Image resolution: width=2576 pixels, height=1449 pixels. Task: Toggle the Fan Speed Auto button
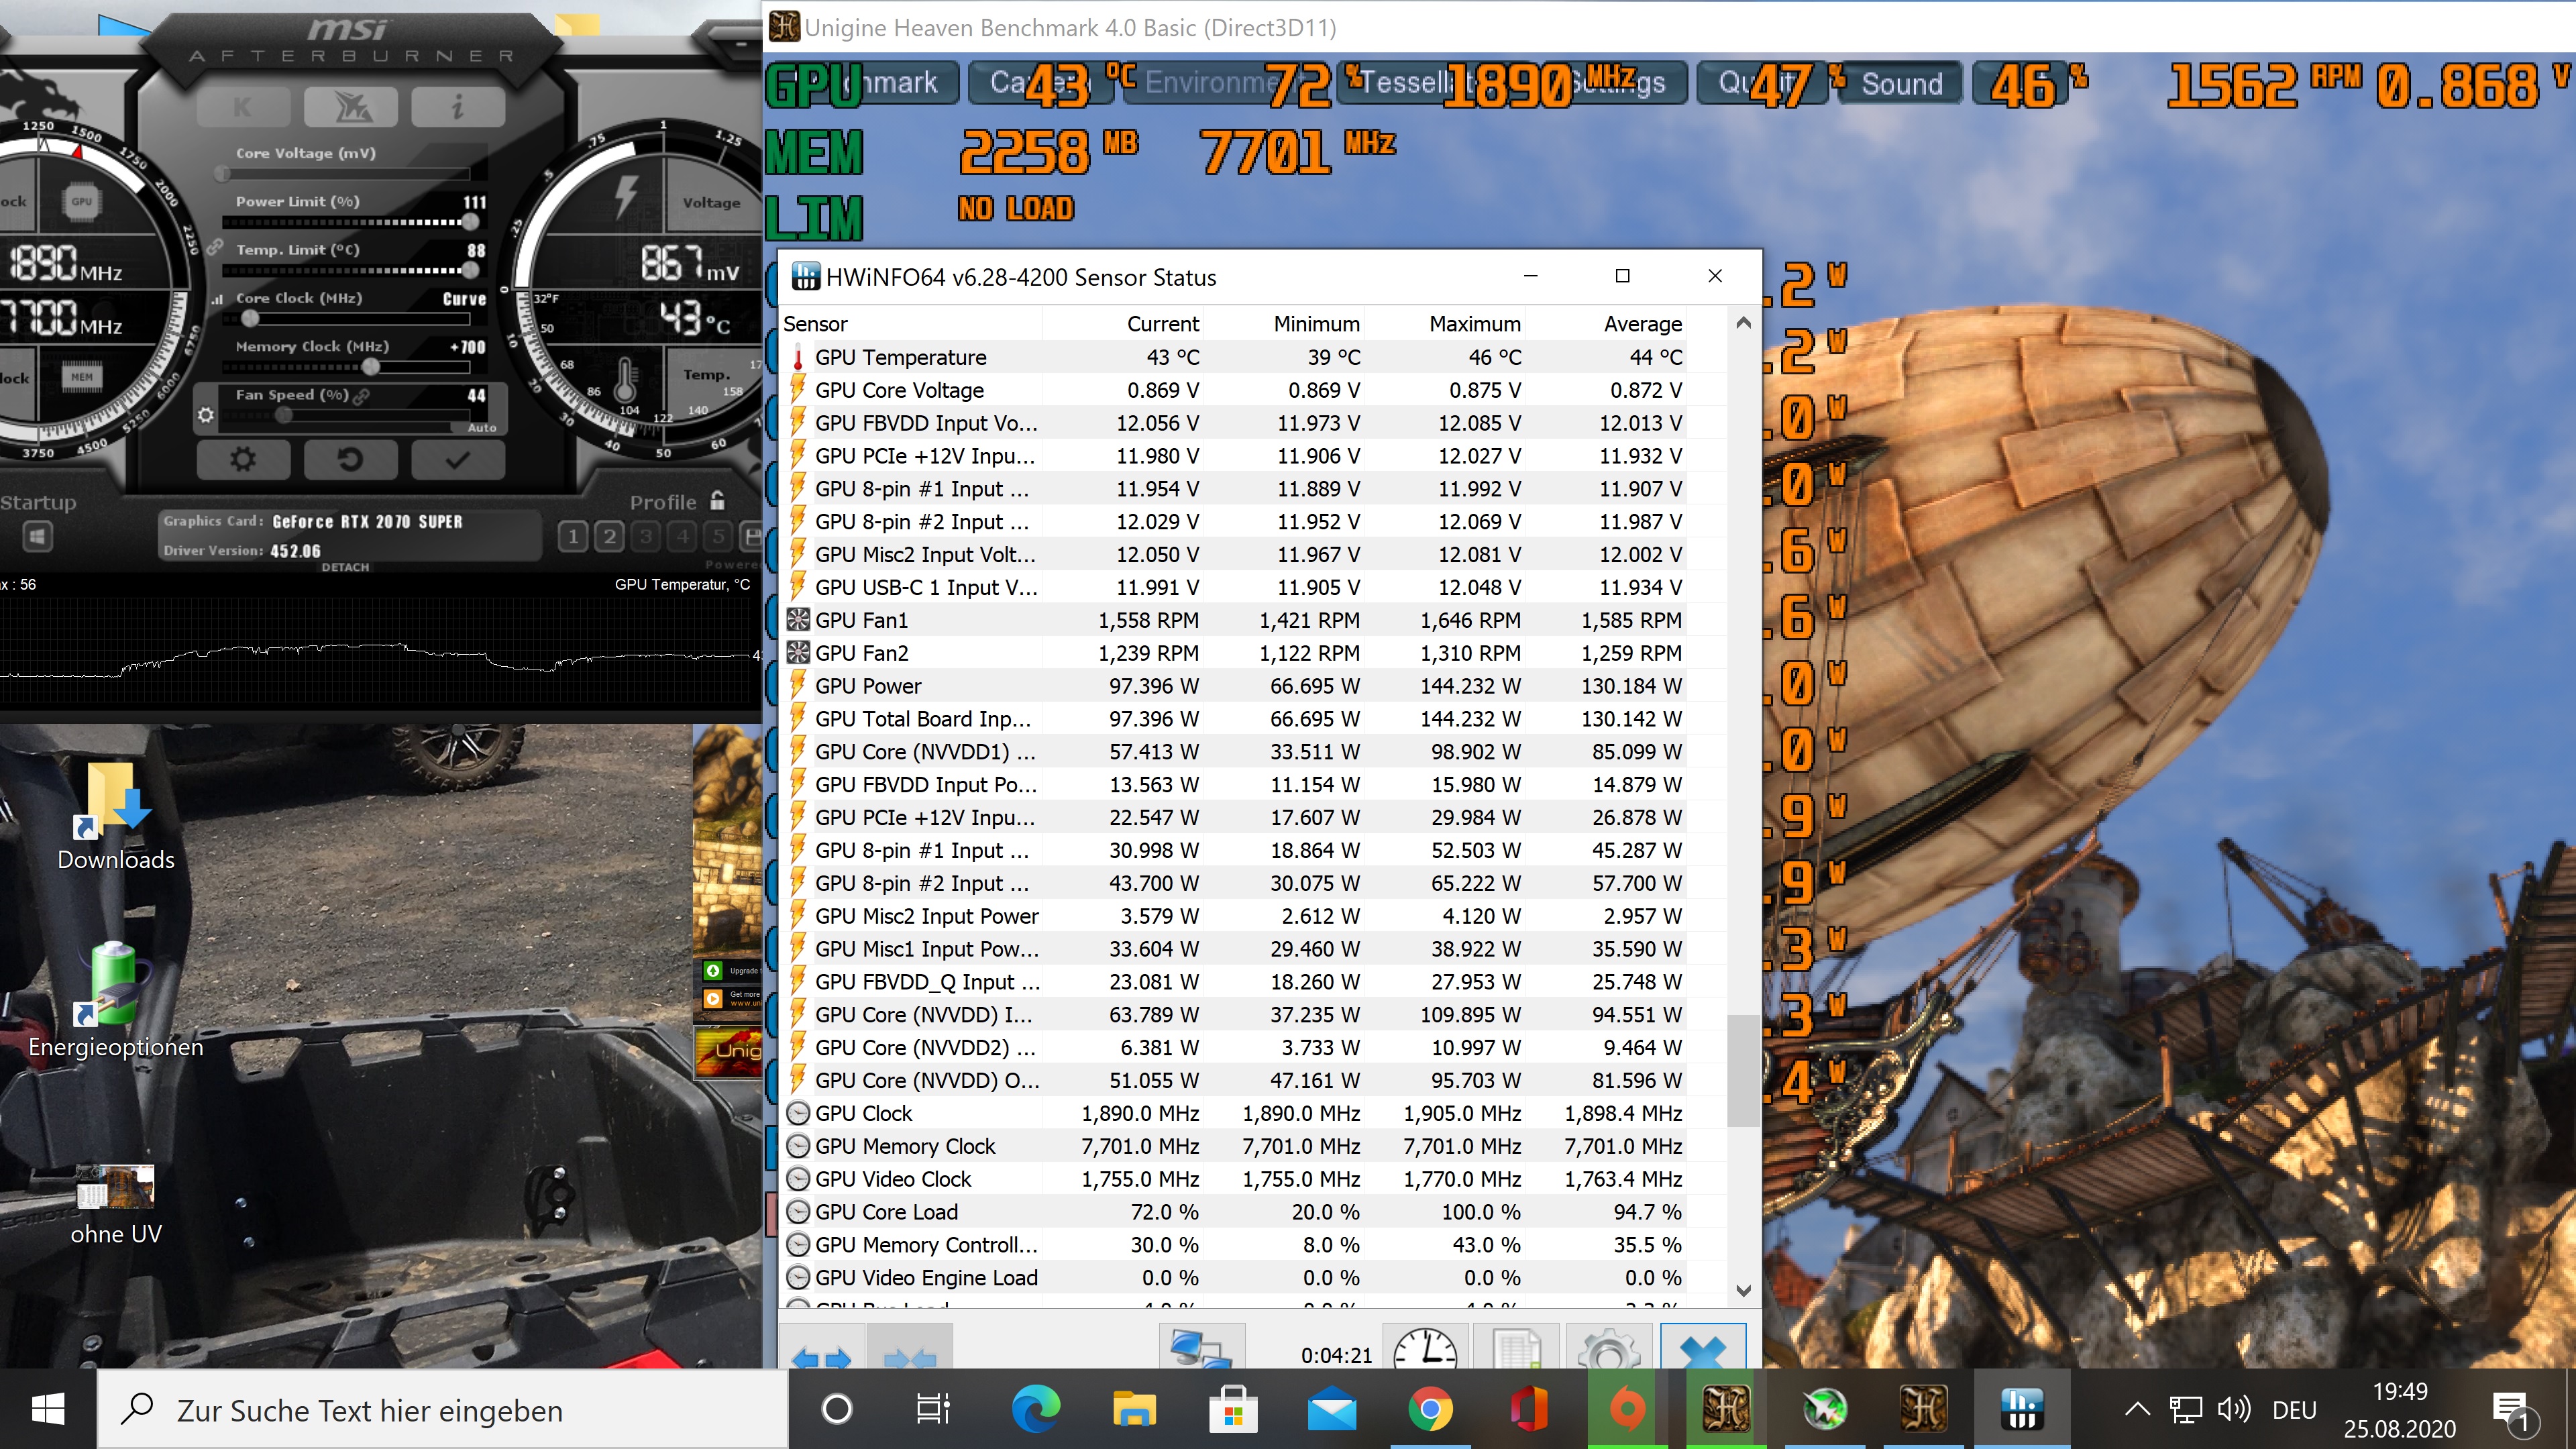(x=482, y=427)
